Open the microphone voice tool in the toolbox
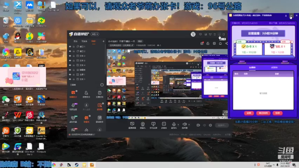The image size is (299, 168). [73, 107]
